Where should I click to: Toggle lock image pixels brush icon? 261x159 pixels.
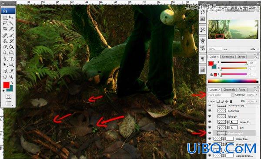pos(223,101)
